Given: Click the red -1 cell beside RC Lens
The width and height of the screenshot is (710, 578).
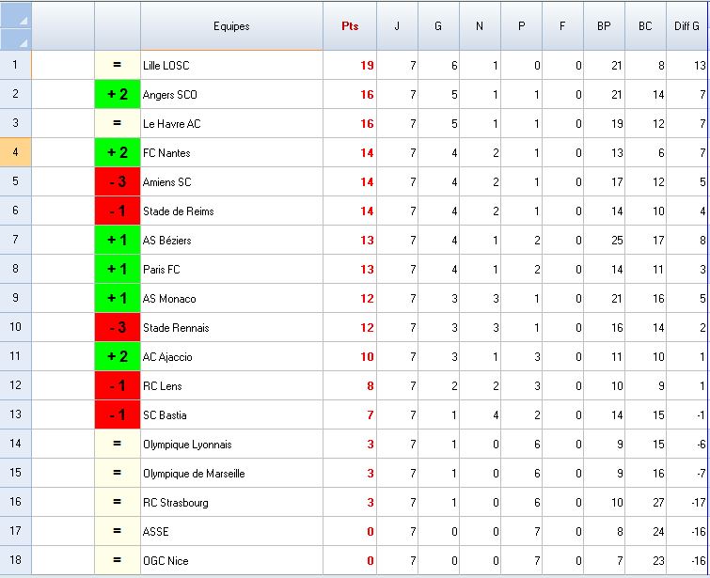Looking at the screenshot, I should coord(118,386).
